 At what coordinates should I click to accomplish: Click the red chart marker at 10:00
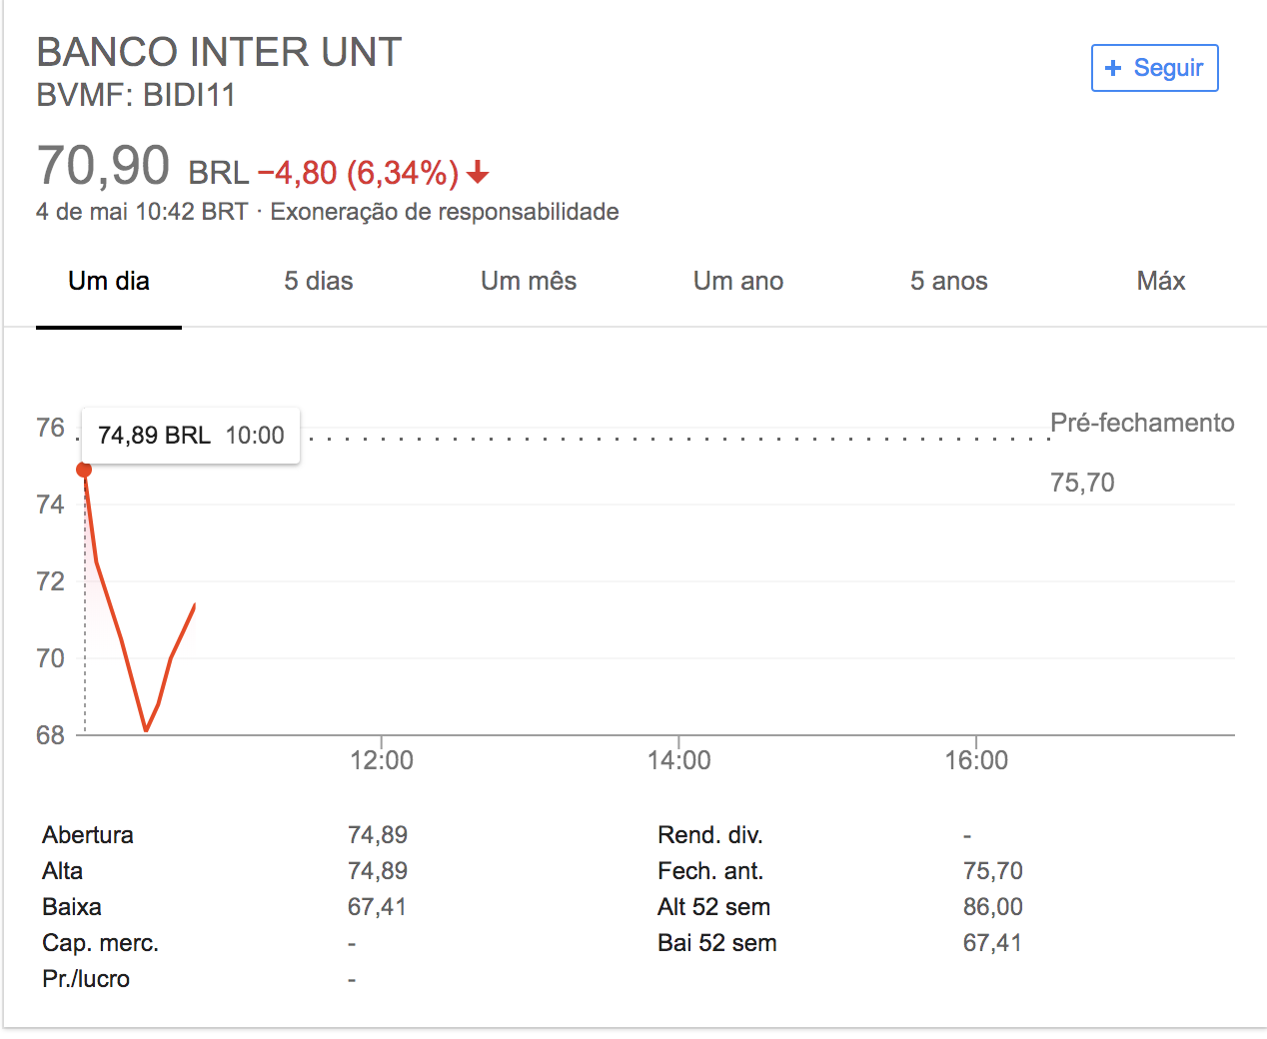click(x=84, y=470)
